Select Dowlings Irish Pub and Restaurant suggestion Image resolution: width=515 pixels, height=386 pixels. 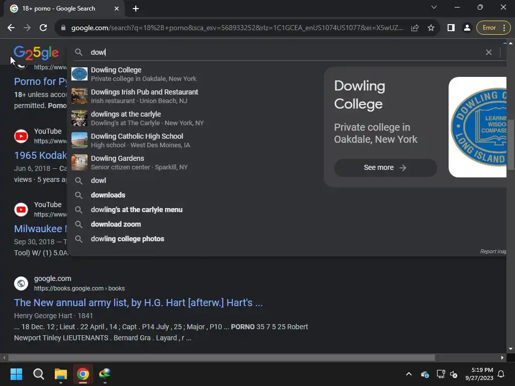[x=196, y=96]
